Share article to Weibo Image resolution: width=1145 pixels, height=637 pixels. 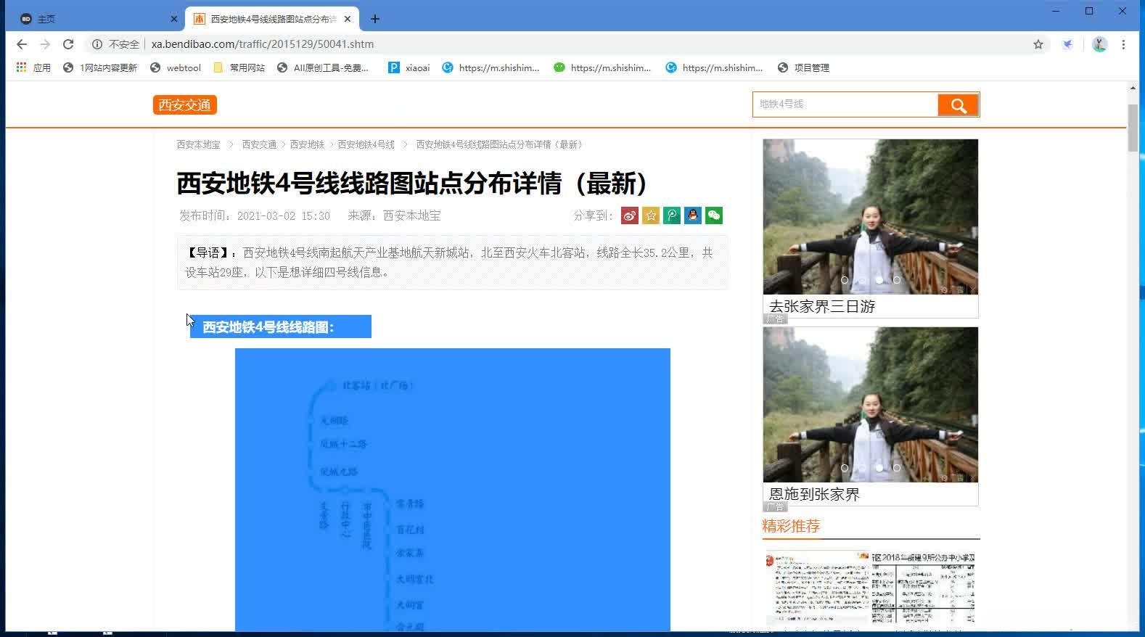click(x=630, y=215)
